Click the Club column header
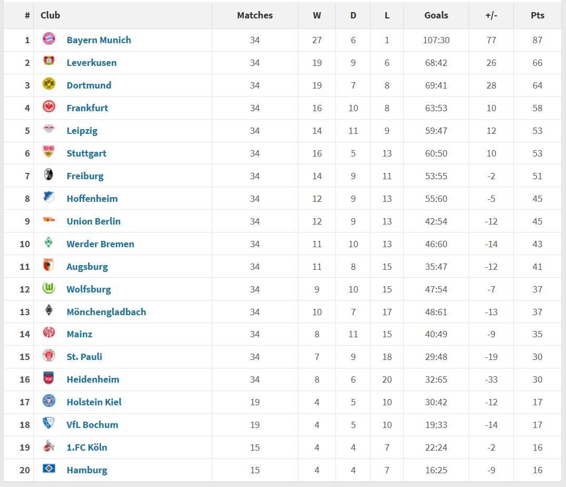The height and width of the screenshot is (487, 566). (x=50, y=15)
